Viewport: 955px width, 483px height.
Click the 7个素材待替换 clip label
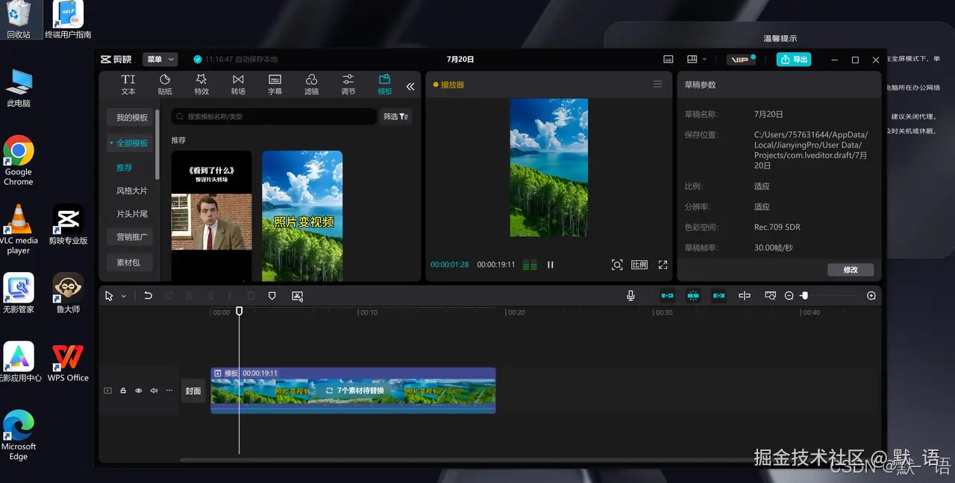coord(355,391)
